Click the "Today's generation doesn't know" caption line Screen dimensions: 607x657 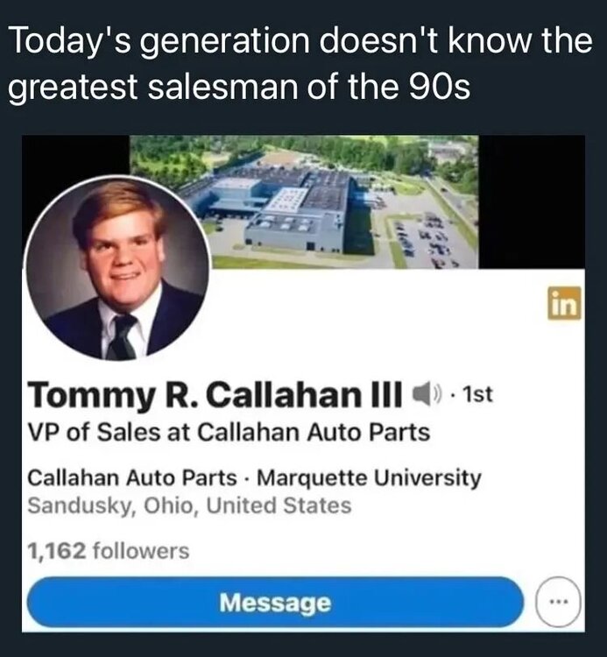[299, 44]
